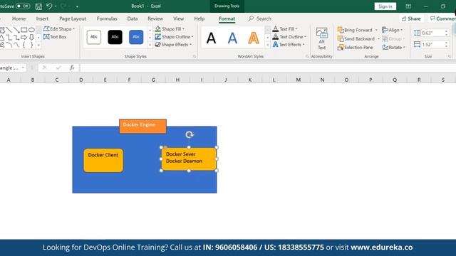
Task: Select the down block arrow shape
Action: click(31, 38)
